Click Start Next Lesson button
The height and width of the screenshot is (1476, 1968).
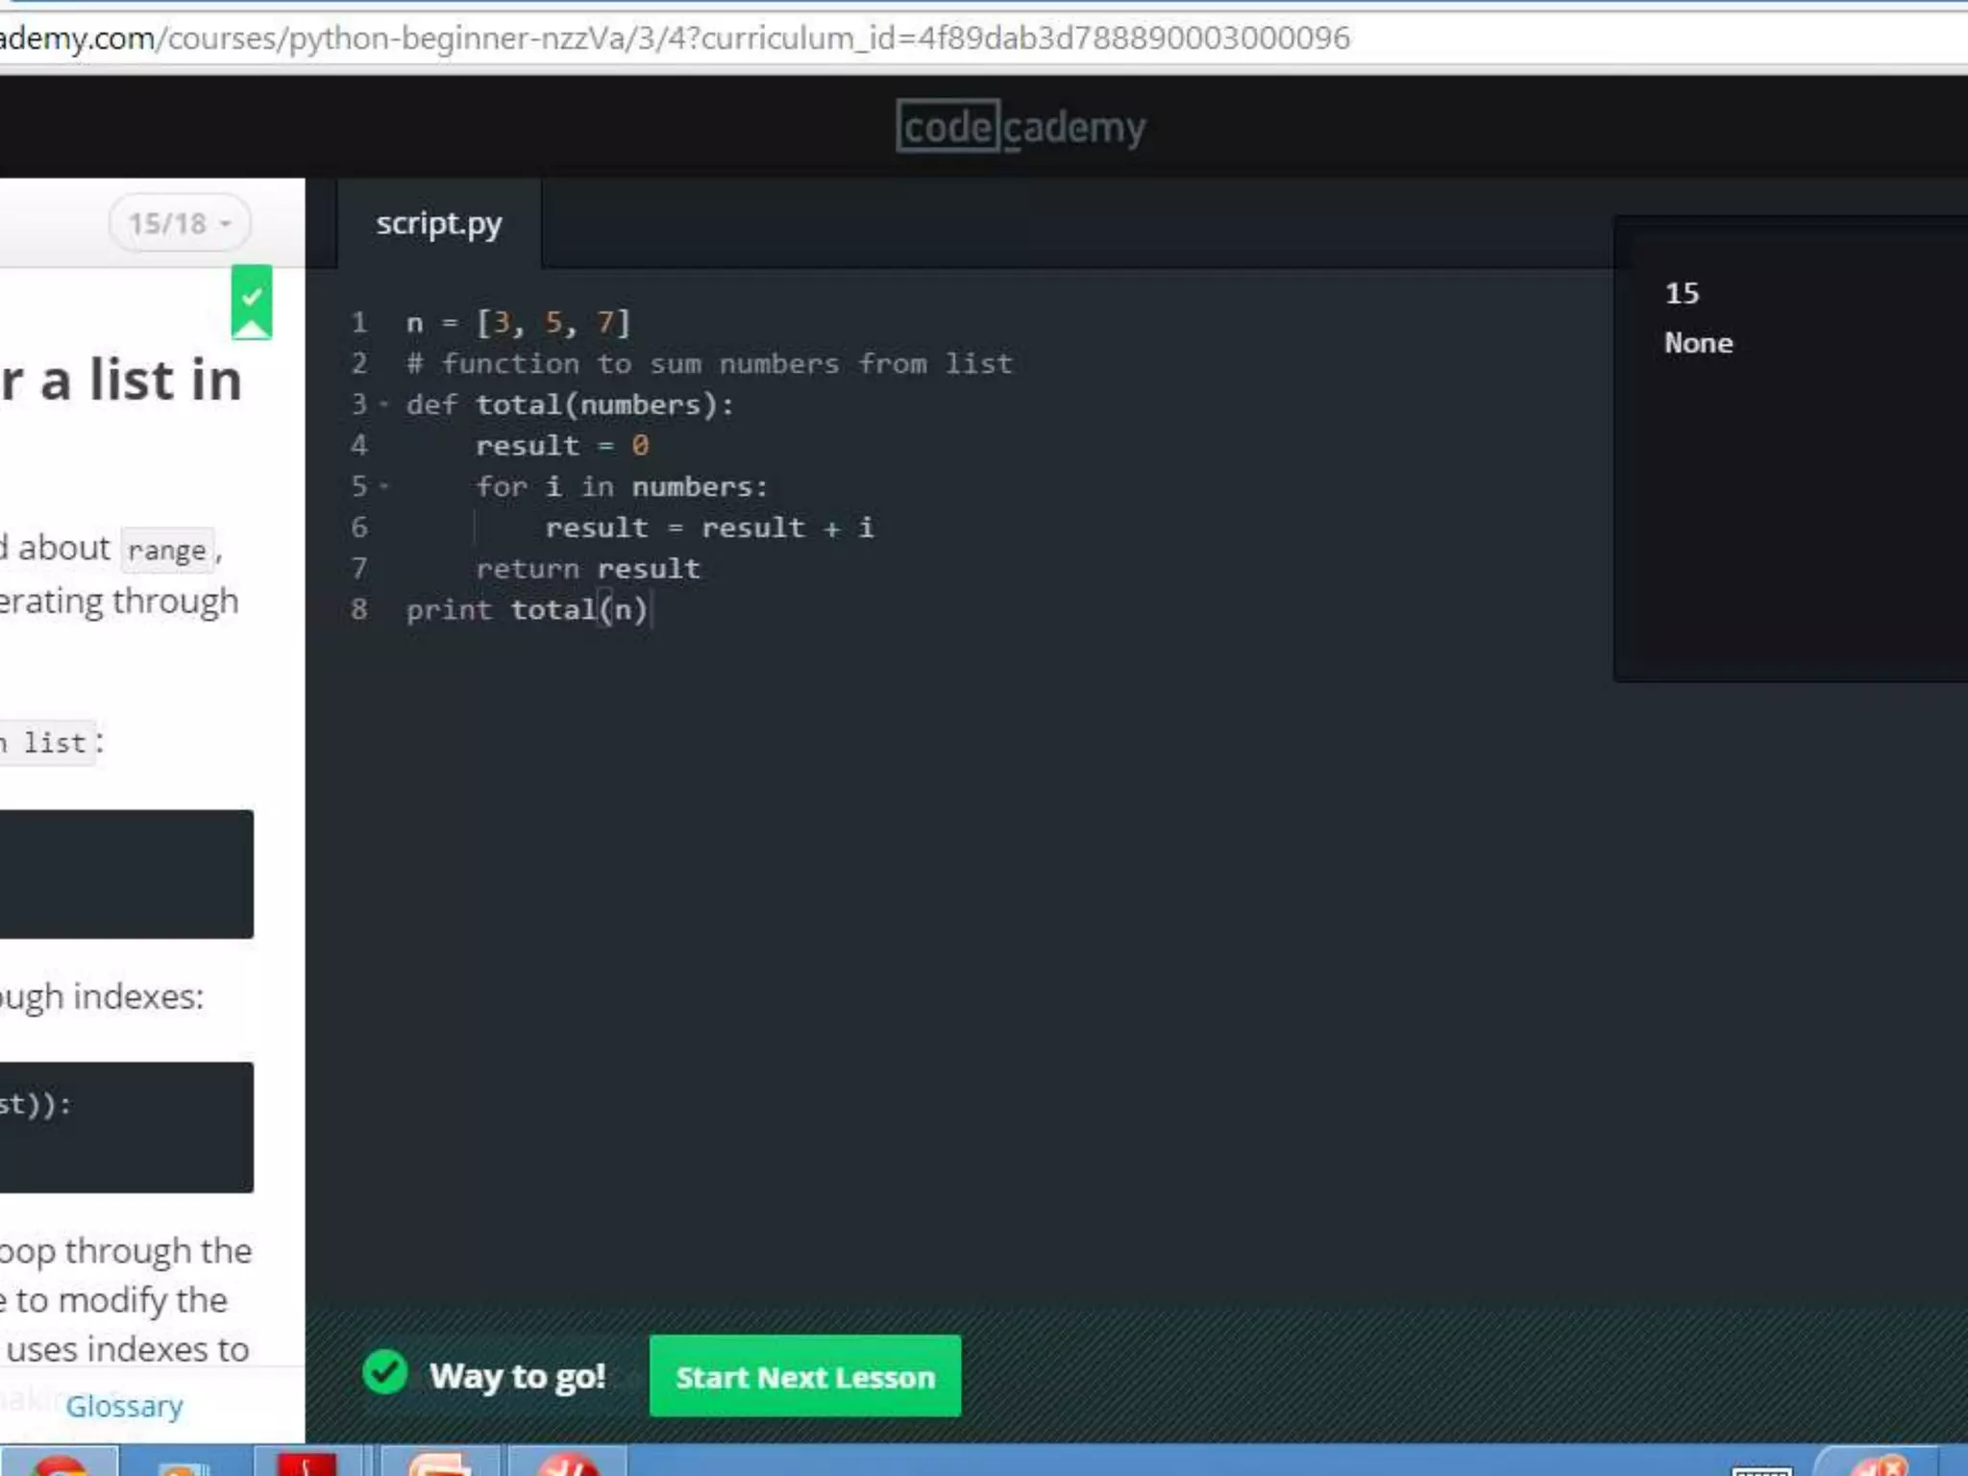coord(804,1376)
